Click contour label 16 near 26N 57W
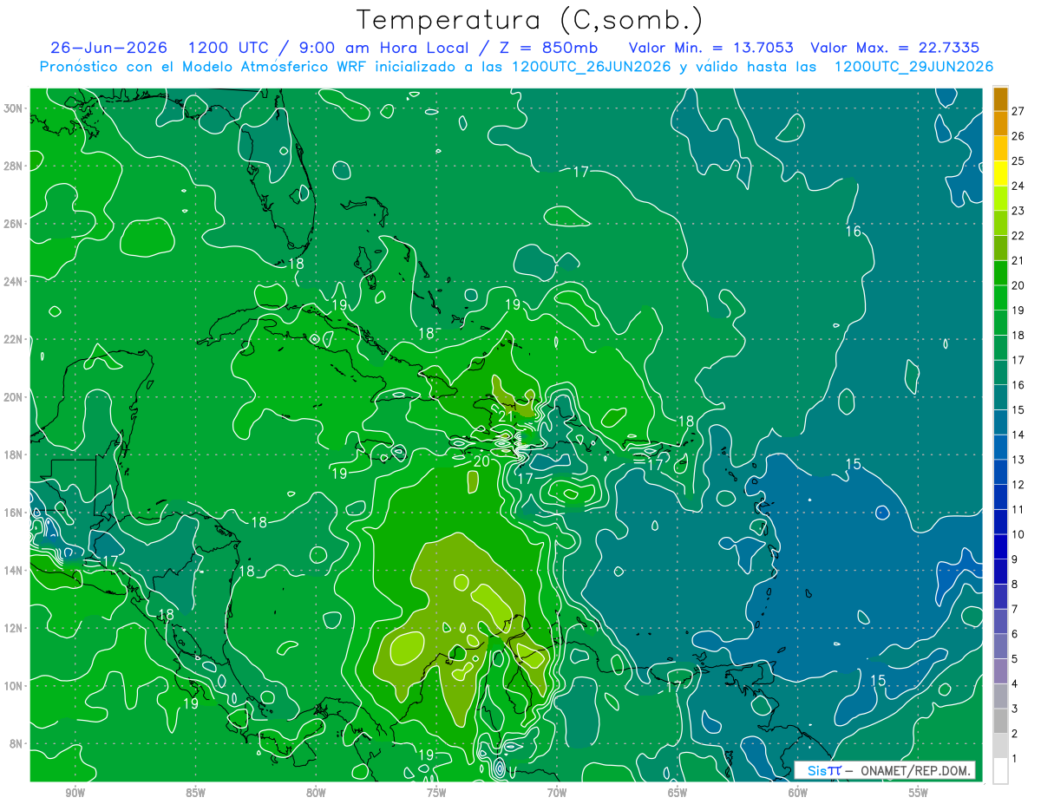This screenshot has height=804, width=1041. click(854, 231)
